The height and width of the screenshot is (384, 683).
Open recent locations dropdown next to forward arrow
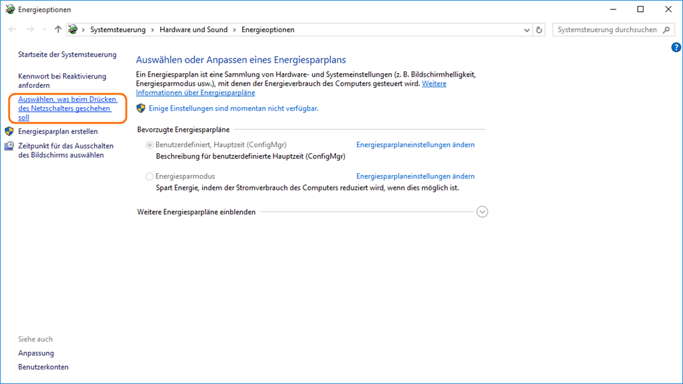(45, 29)
